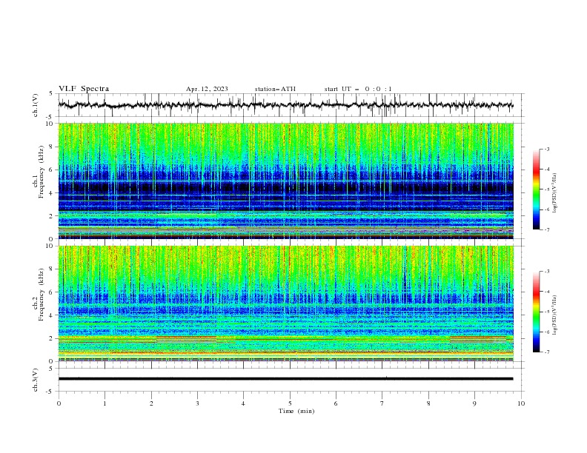Click time axis tick label "7"

click(382, 403)
